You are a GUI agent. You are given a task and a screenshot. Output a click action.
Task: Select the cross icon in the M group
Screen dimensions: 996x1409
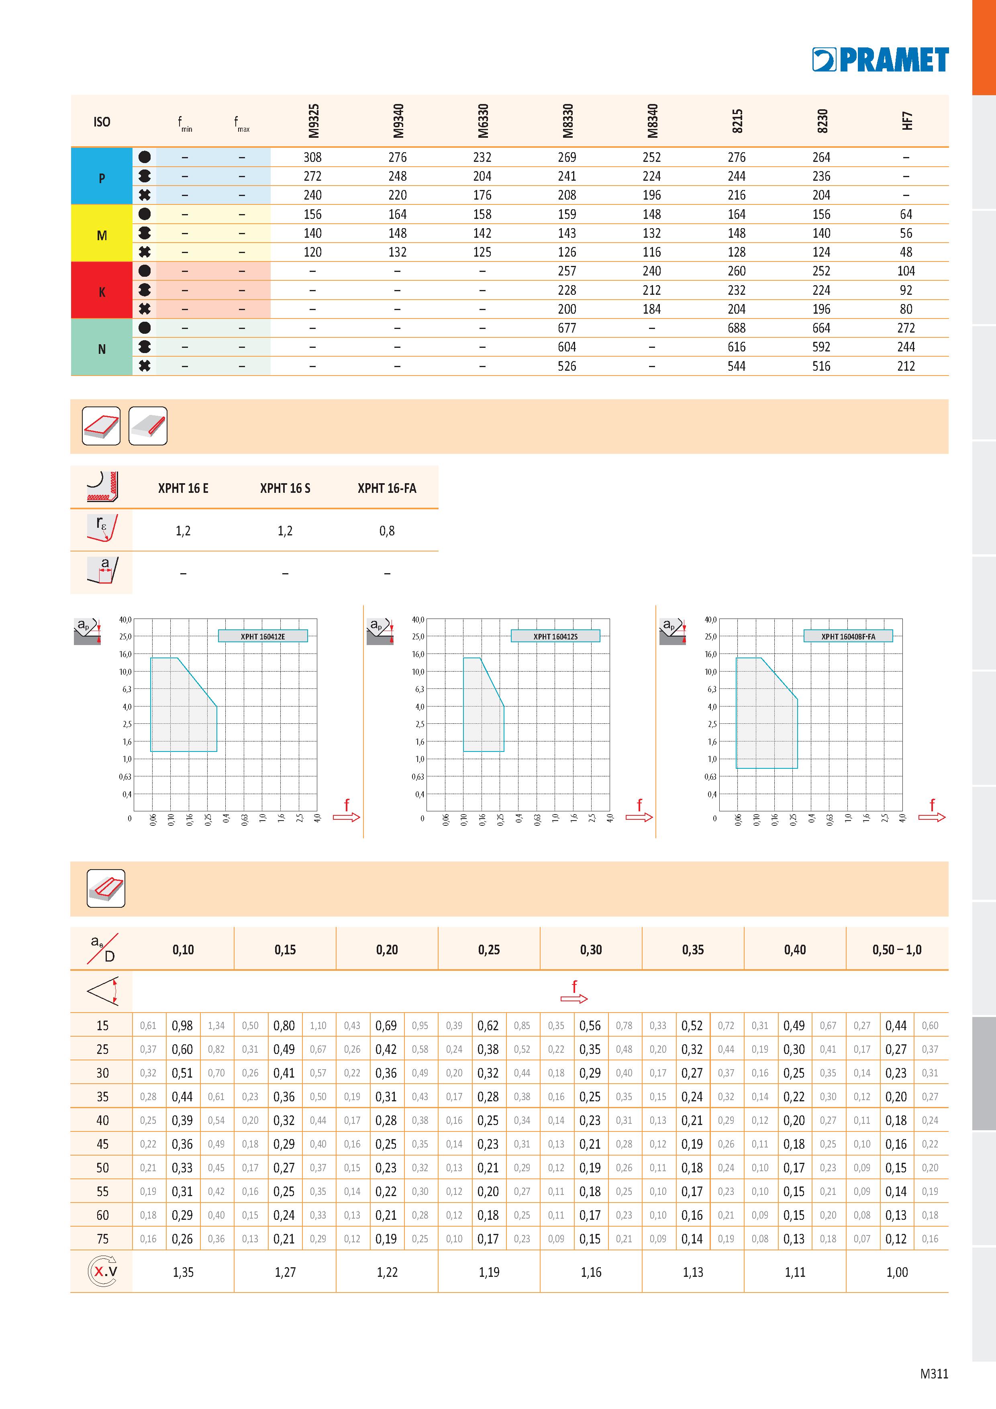tap(145, 251)
